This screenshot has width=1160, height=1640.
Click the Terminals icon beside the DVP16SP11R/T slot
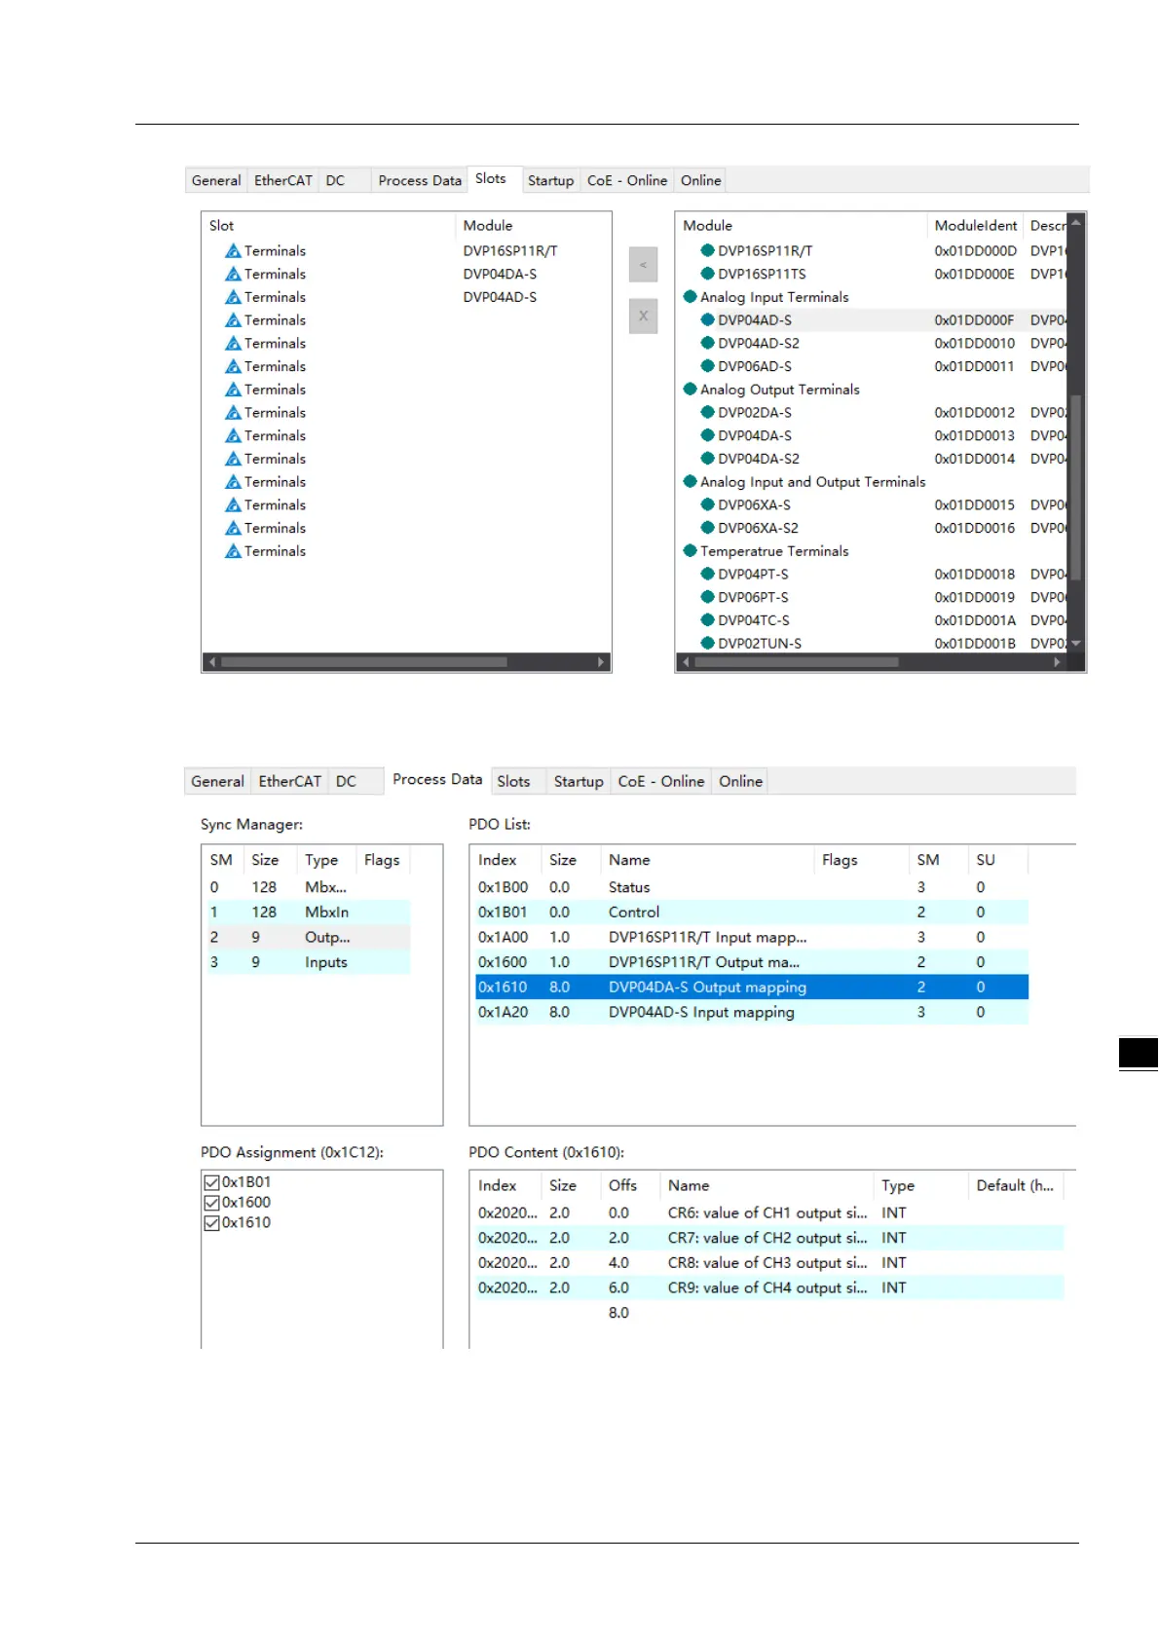coord(233,251)
